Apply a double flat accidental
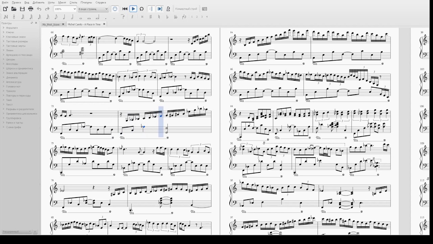433x244 pixels. click(x=176, y=17)
